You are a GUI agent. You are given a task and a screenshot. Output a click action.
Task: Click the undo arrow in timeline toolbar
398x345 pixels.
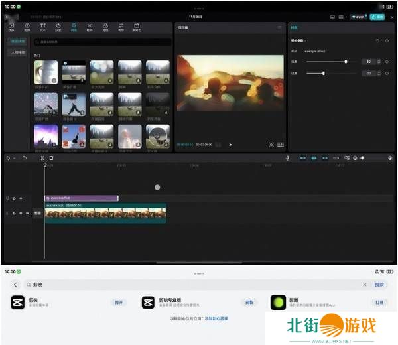point(25,158)
